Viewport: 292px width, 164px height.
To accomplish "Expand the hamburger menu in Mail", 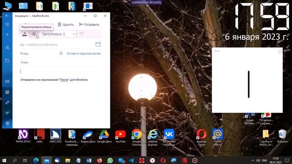I will [x=7, y=24].
